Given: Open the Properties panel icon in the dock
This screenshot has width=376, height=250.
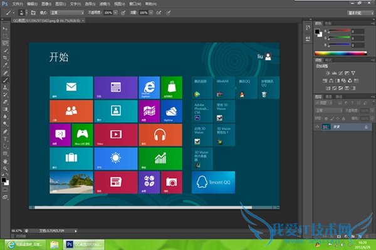Looking at the screenshot, I should tap(308, 38).
